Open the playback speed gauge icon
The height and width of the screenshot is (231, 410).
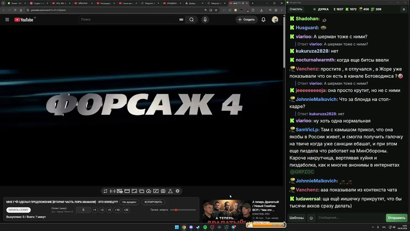[x=149, y=191]
